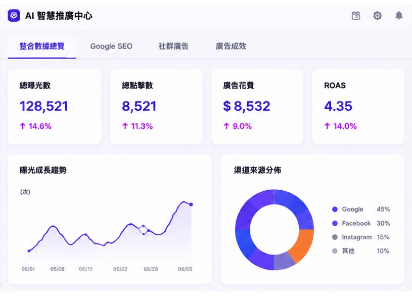Click the 15% legend value

coord(383,237)
